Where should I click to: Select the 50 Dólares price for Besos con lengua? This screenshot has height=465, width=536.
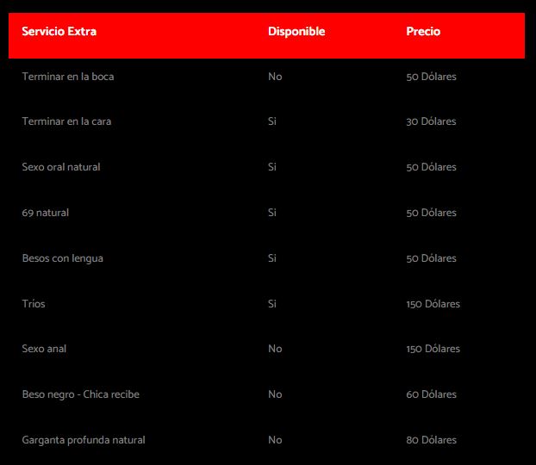tap(432, 258)
